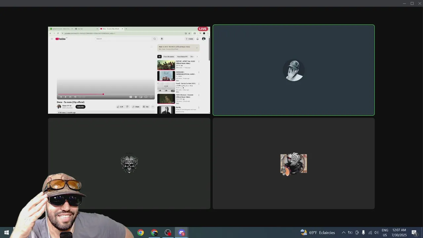Viewport: 423px width, 238px height.
Task: Focus the YouTube search field
Action: tap(124, 39)
